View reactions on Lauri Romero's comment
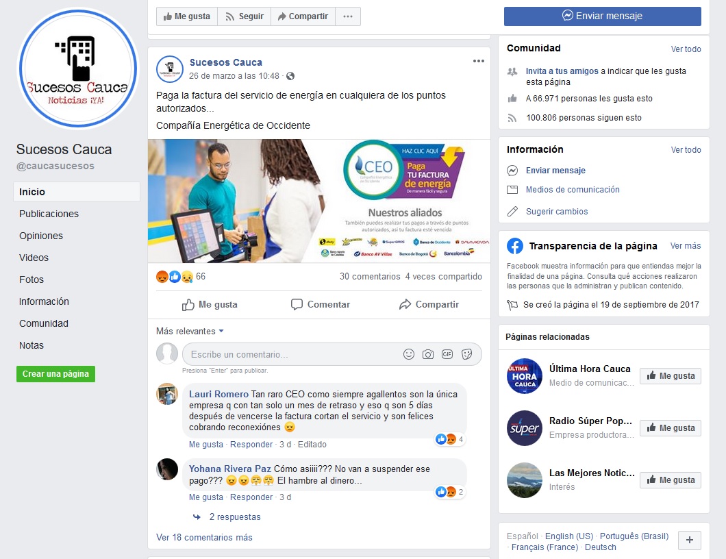 pos(449,439)
